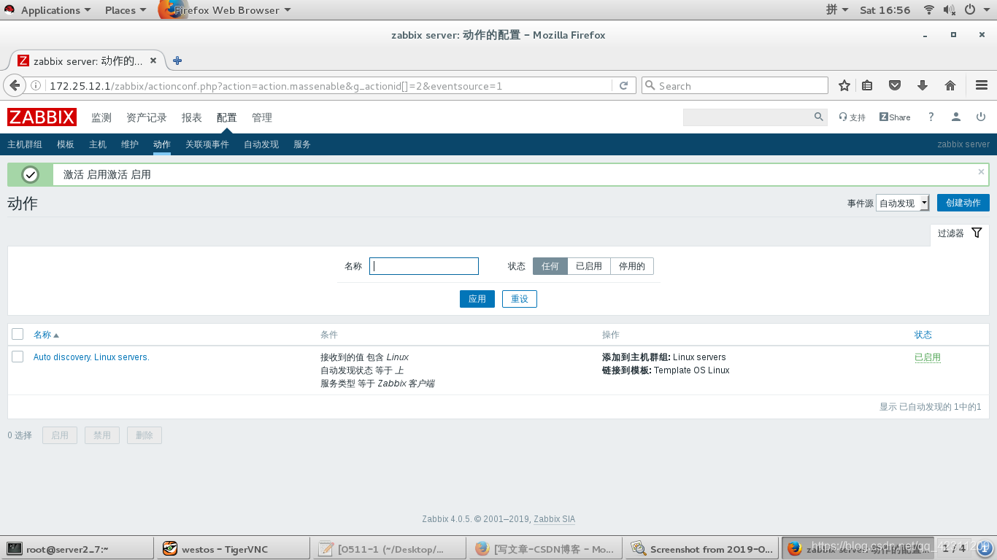Dismiss the green success message
This screenshot has width=997, height=560.
click(x=981, y=172)
